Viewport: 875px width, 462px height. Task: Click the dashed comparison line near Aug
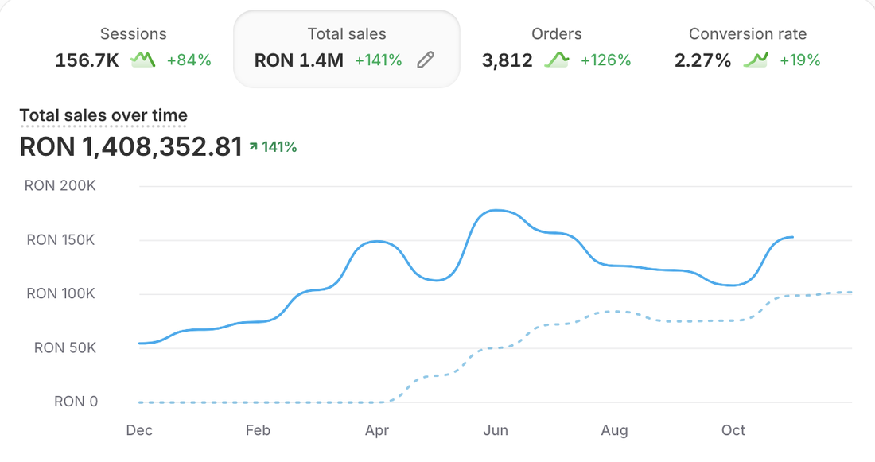point(614,312)
